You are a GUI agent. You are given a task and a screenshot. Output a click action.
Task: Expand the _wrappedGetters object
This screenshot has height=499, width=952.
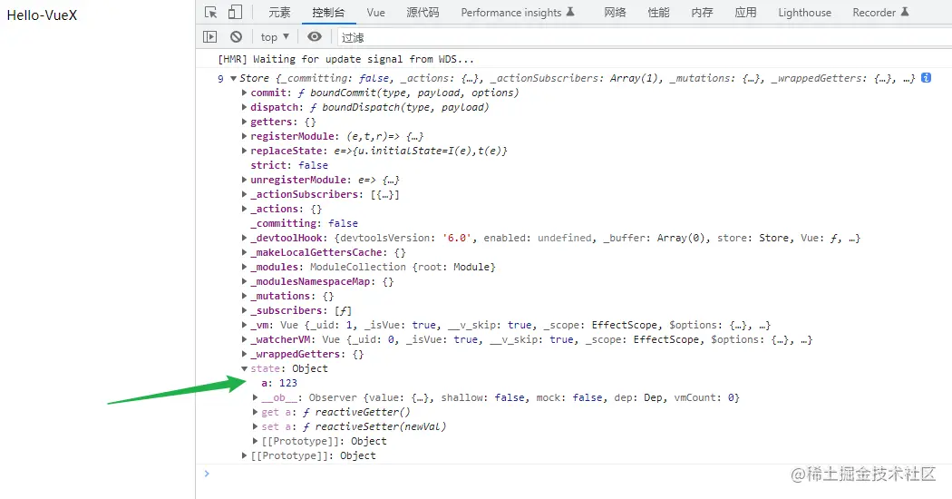coord(244,355)
